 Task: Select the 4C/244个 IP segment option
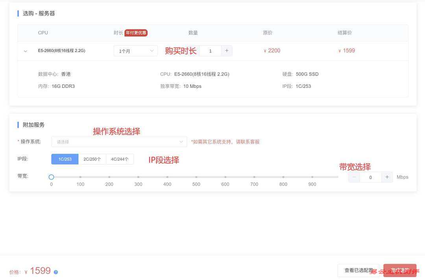pyautogui.click(x=120, y=159)
